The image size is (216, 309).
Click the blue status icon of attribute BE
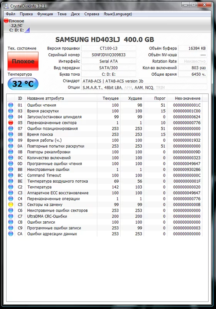coord(11,181)
